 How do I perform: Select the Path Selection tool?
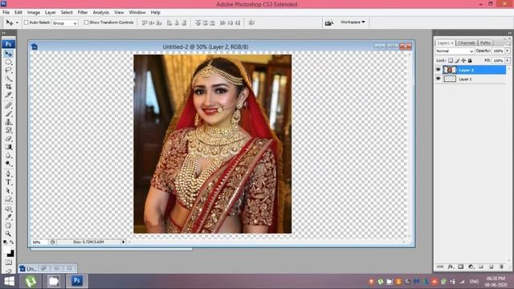point(9,191)
